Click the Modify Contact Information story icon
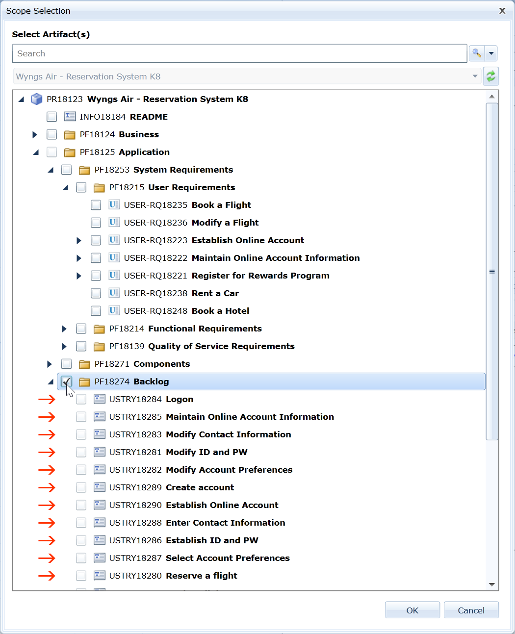This screenshot has height=634, width=515. (100, 434)
